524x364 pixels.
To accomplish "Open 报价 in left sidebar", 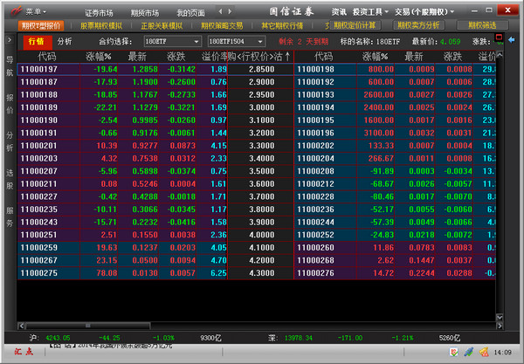I will [x=10, y=104].
